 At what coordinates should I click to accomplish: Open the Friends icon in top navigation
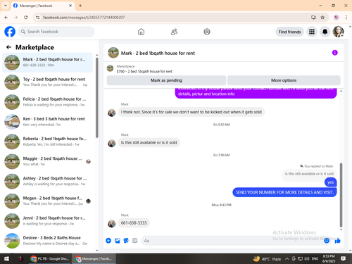click(x=174, y=32)
